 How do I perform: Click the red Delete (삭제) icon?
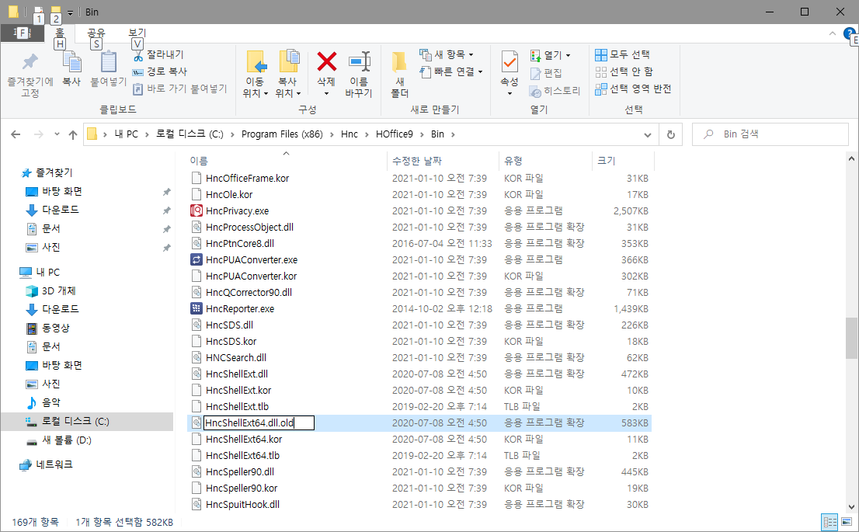click(x=326, y=61)
